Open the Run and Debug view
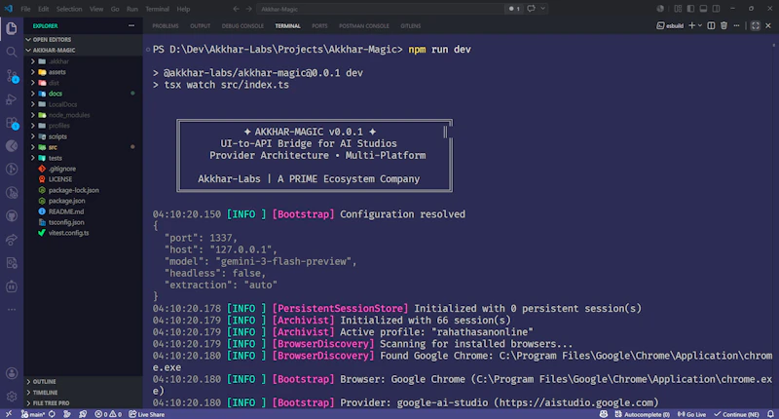This screenshot has height=419, width=779. [x=12, y=99]
